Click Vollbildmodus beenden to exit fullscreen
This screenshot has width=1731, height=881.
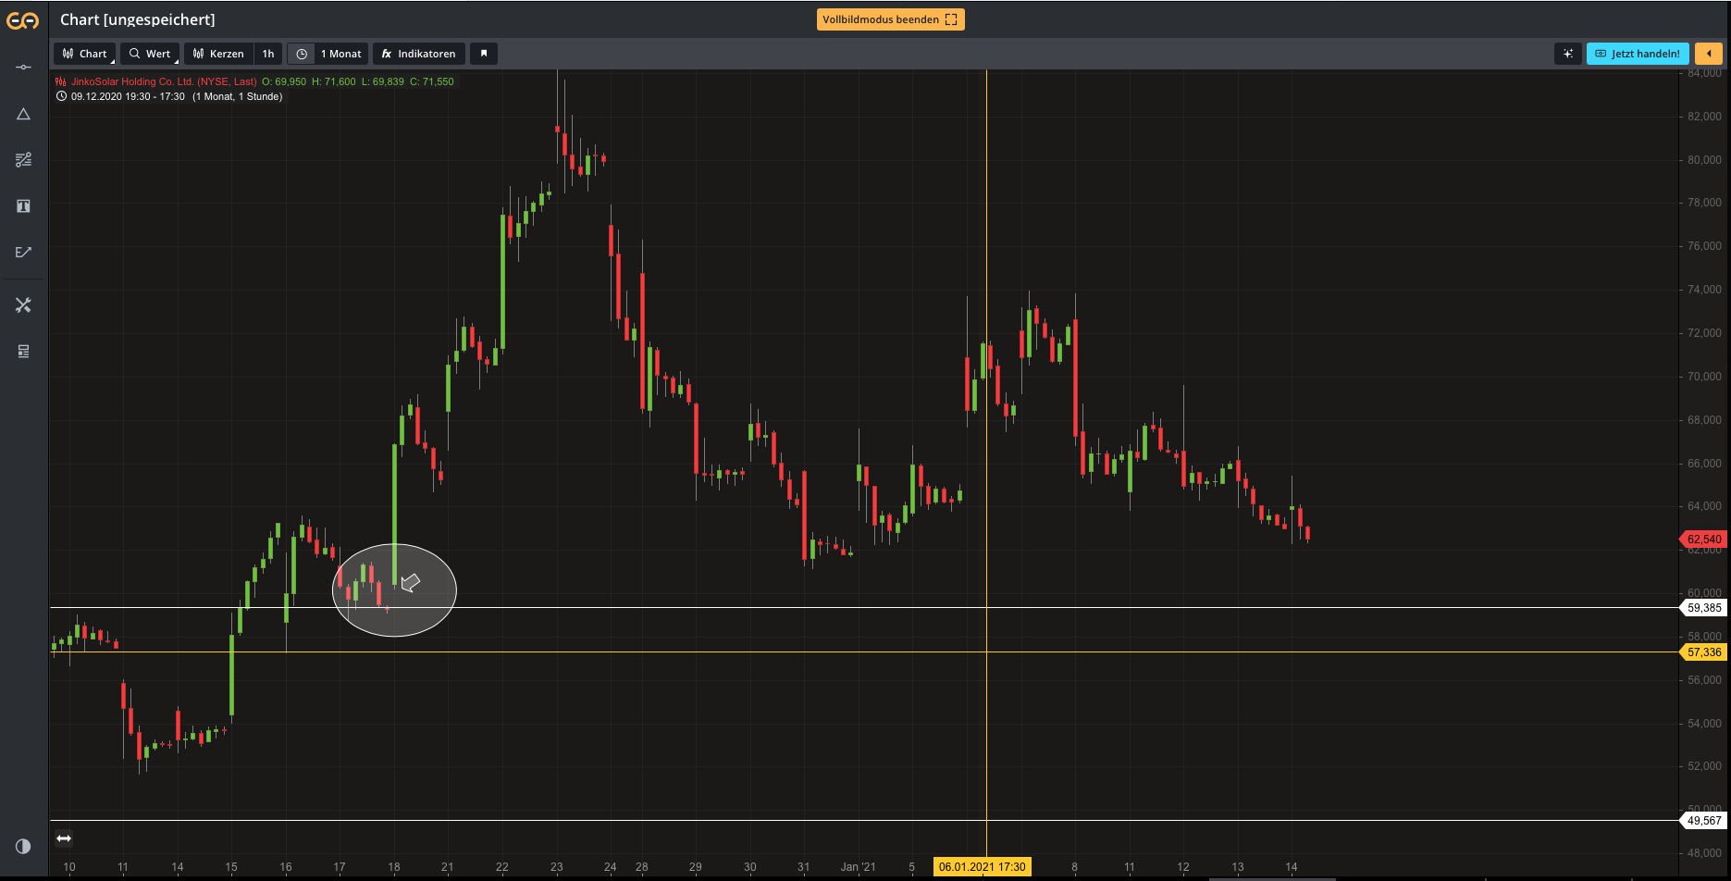coord(890,19)
